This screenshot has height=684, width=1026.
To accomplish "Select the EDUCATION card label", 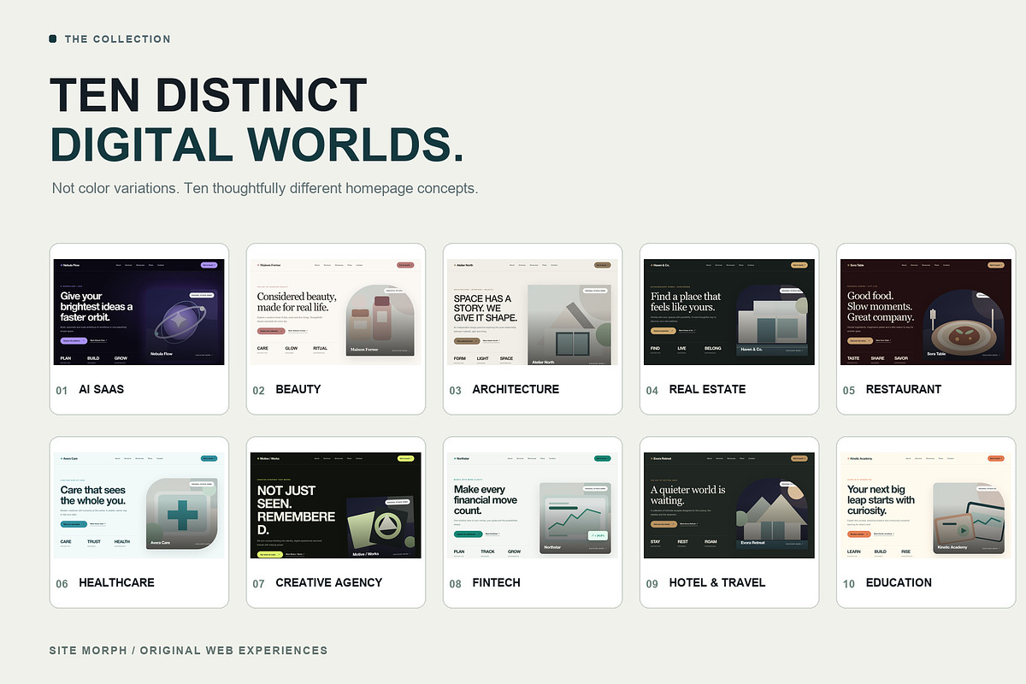I will pos(899,582).
